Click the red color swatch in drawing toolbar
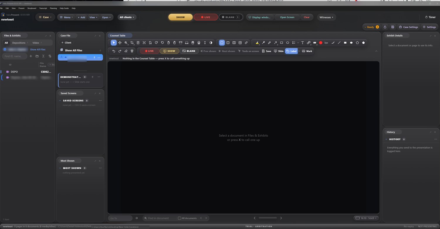The height and width of the screenshot is (229, 440). [321, 43]
